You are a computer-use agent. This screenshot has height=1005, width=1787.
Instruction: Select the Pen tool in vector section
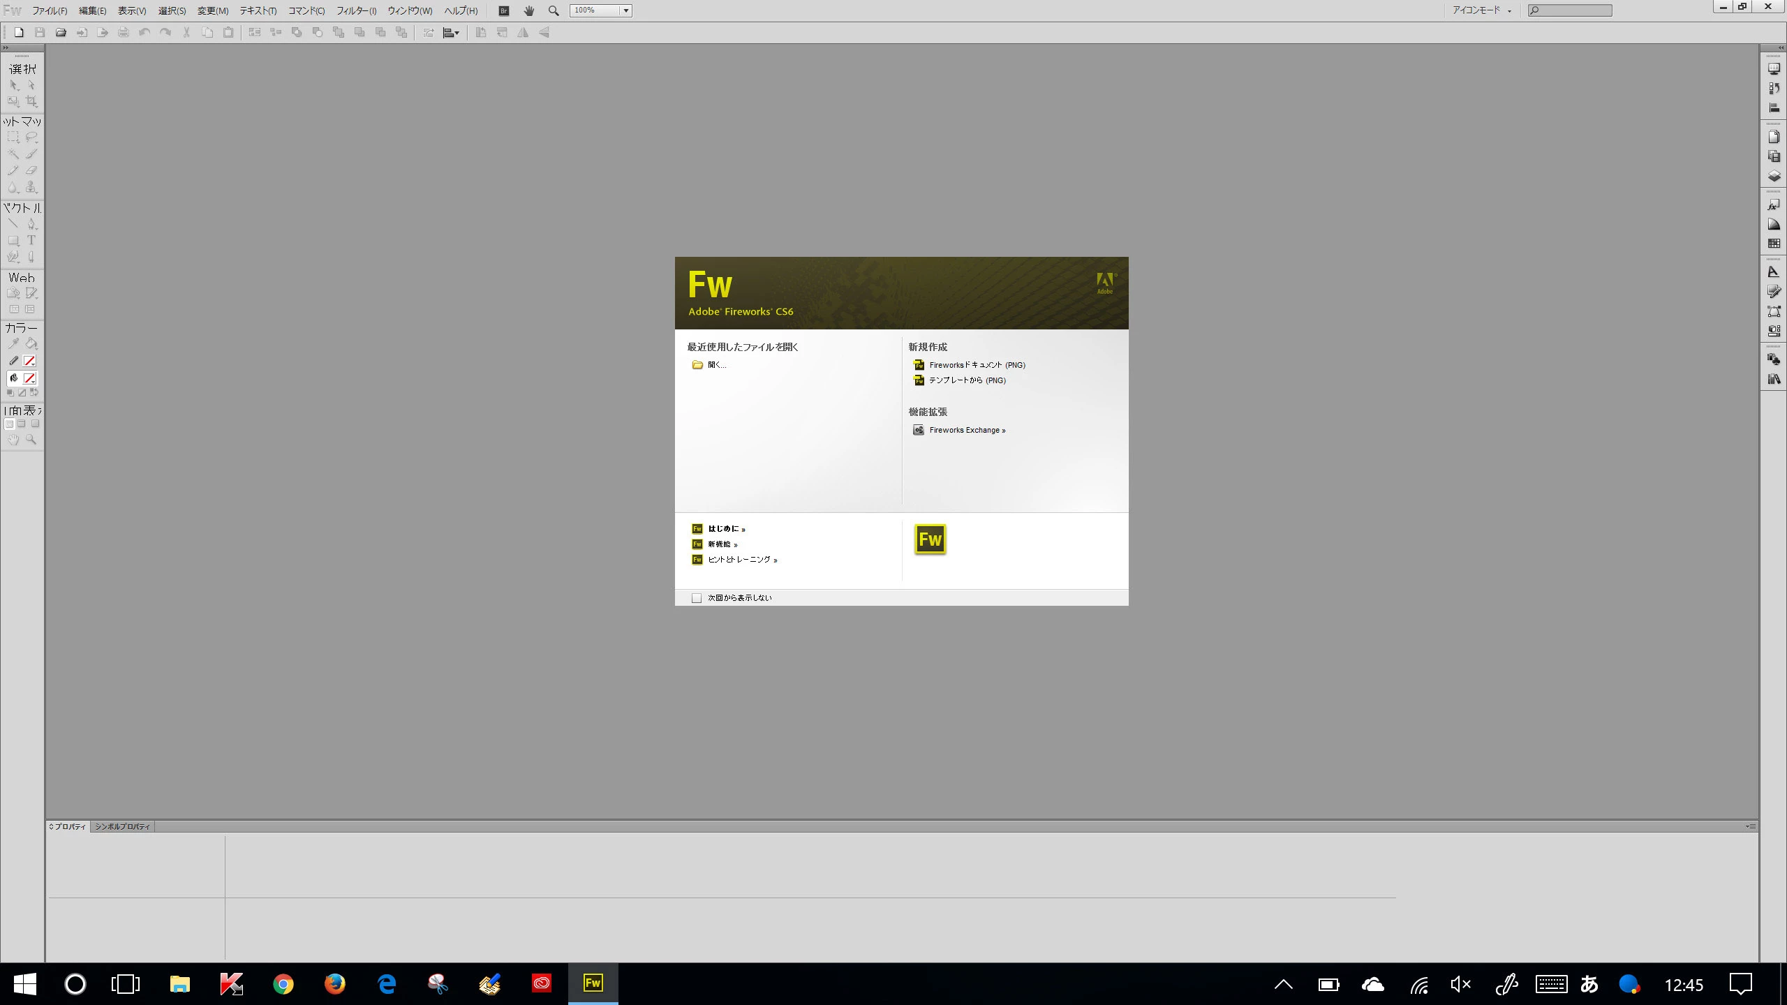click(31, 224)
